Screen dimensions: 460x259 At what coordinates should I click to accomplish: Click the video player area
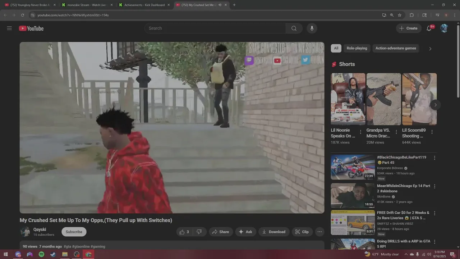click(x=172, y=128)
